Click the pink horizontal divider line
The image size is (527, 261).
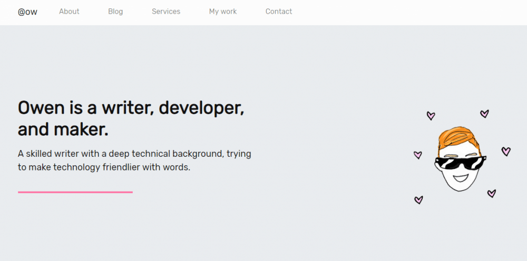75,192
